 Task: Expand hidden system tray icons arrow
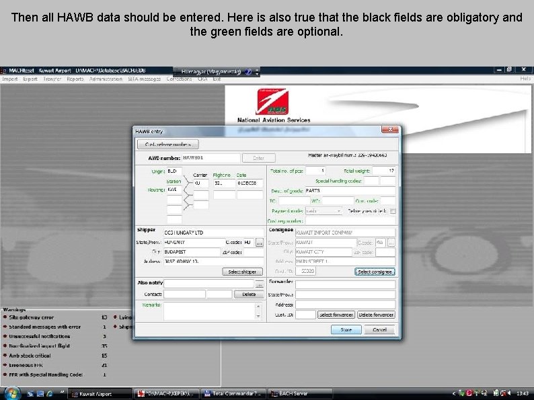click(454, 393)
